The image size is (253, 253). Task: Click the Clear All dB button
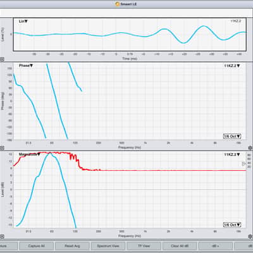coord(180,246)
